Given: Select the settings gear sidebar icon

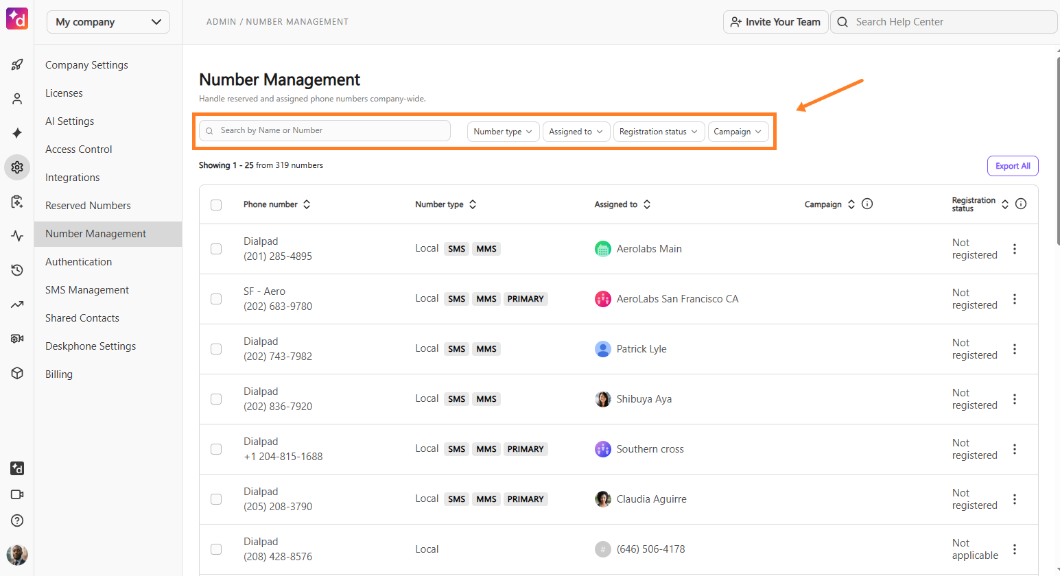Looking at the screenshot, I should [17, 167].
